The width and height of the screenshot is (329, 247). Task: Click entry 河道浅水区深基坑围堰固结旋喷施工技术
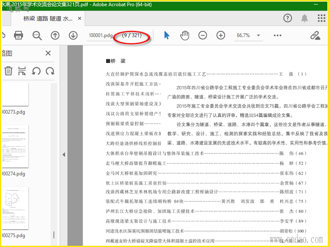(x=145, y=231)
